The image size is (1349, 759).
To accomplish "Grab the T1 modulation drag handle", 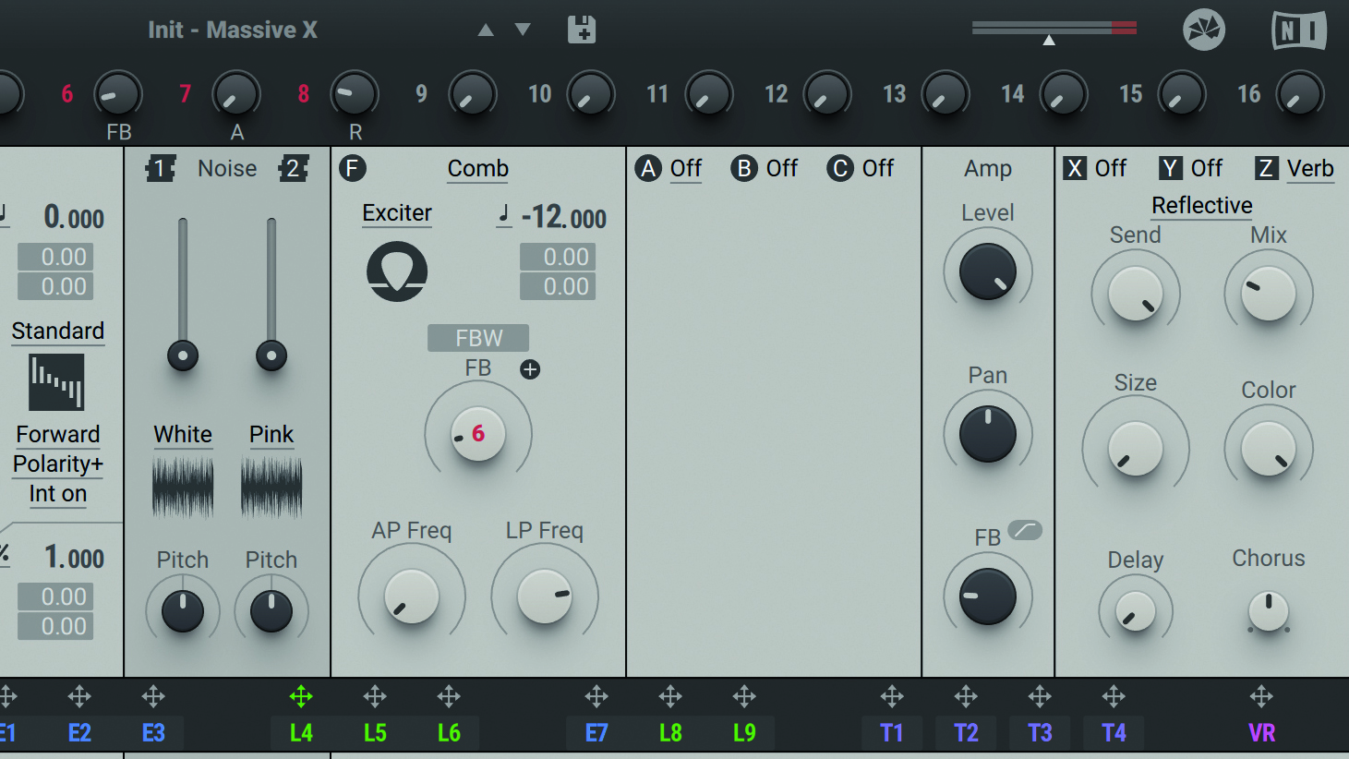I will tap(892, 696).
